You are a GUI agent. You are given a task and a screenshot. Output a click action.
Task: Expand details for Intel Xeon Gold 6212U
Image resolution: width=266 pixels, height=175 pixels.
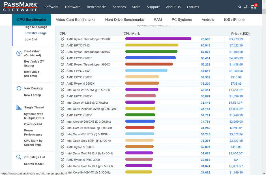coord(62,153)
